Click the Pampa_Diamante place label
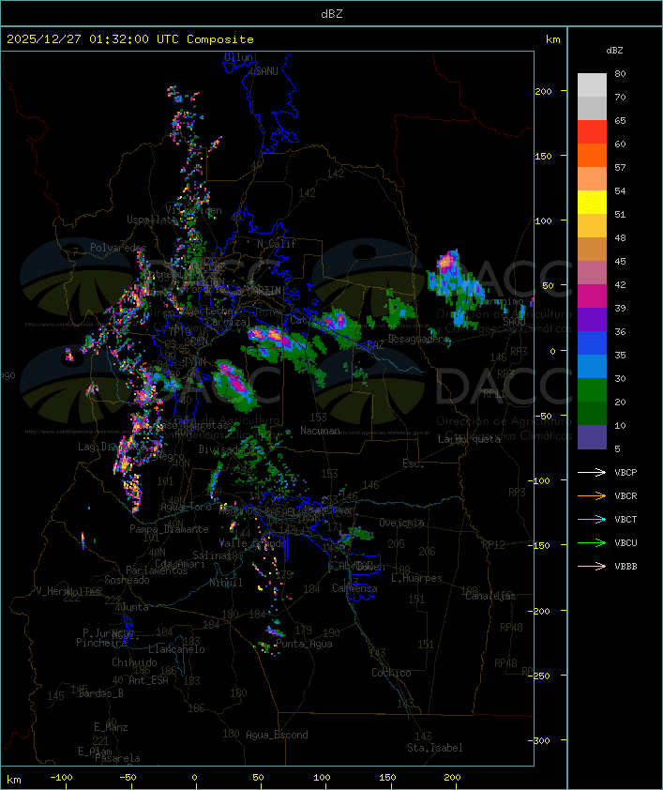 pos(169,529)
